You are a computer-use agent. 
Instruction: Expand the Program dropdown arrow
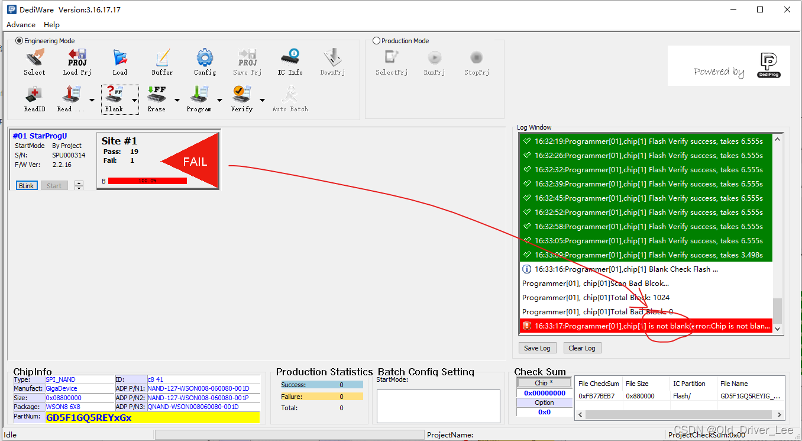pos(219,100)
